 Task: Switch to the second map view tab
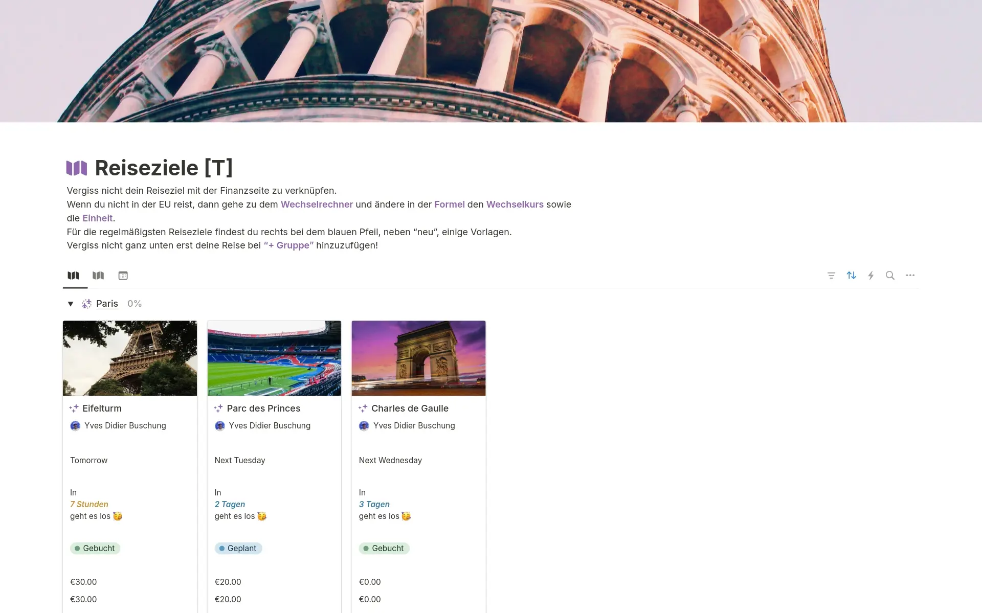pos(98,276)
